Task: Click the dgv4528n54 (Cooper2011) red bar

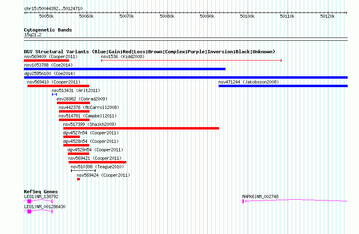Action: click(76, 145)
